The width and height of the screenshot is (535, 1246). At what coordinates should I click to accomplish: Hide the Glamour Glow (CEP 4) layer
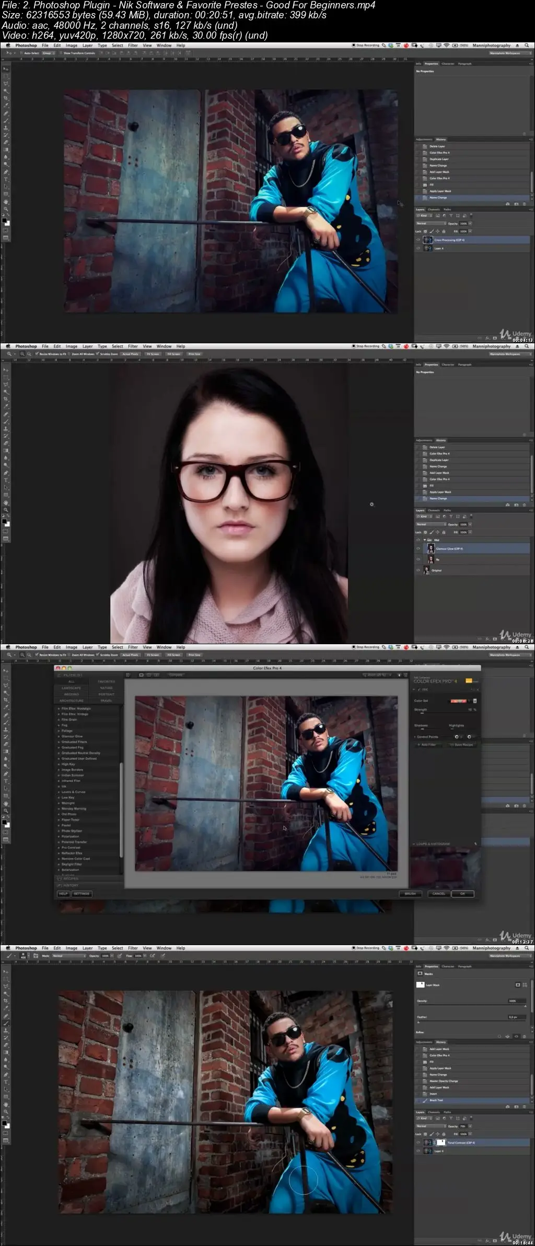pos(418,548)
